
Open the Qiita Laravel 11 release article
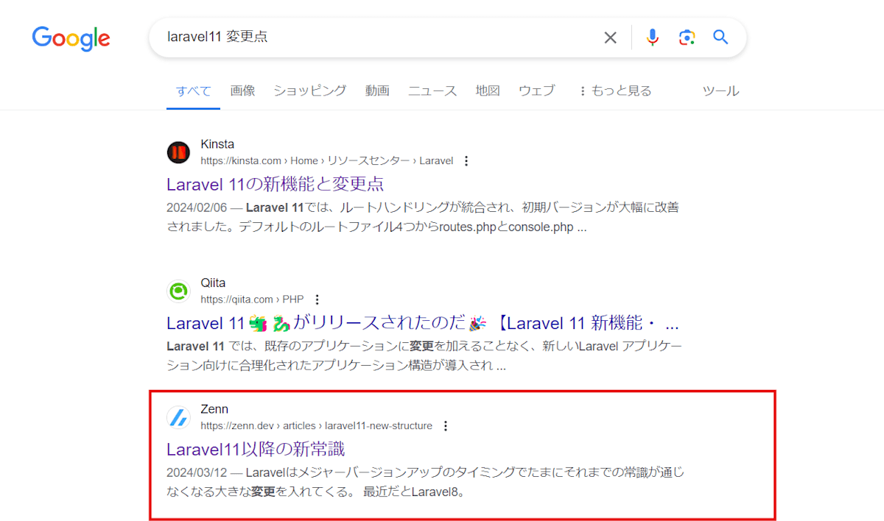coord(423,323)
